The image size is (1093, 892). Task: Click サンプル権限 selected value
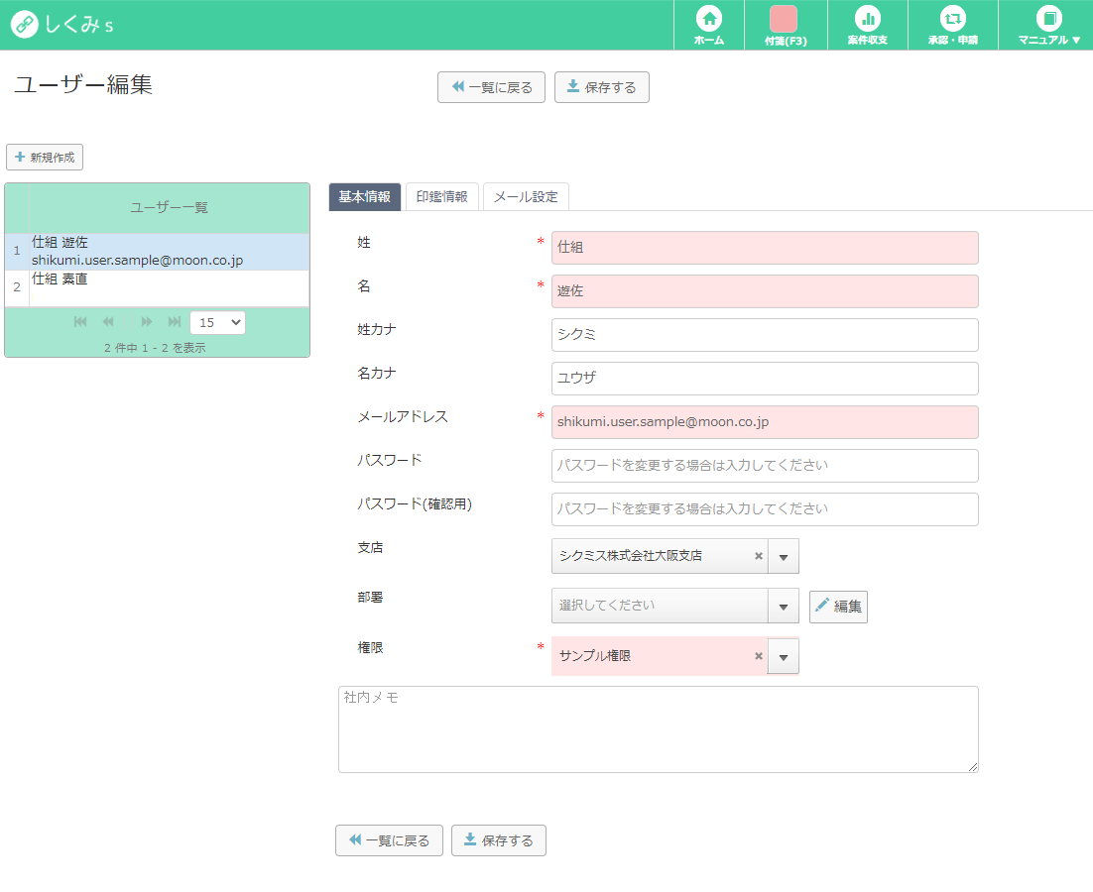point(594,656)
